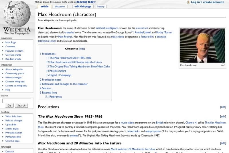The image size is (229, 153).
Task: Go to Main Page in navigation
Action: [x=11, y=42]
